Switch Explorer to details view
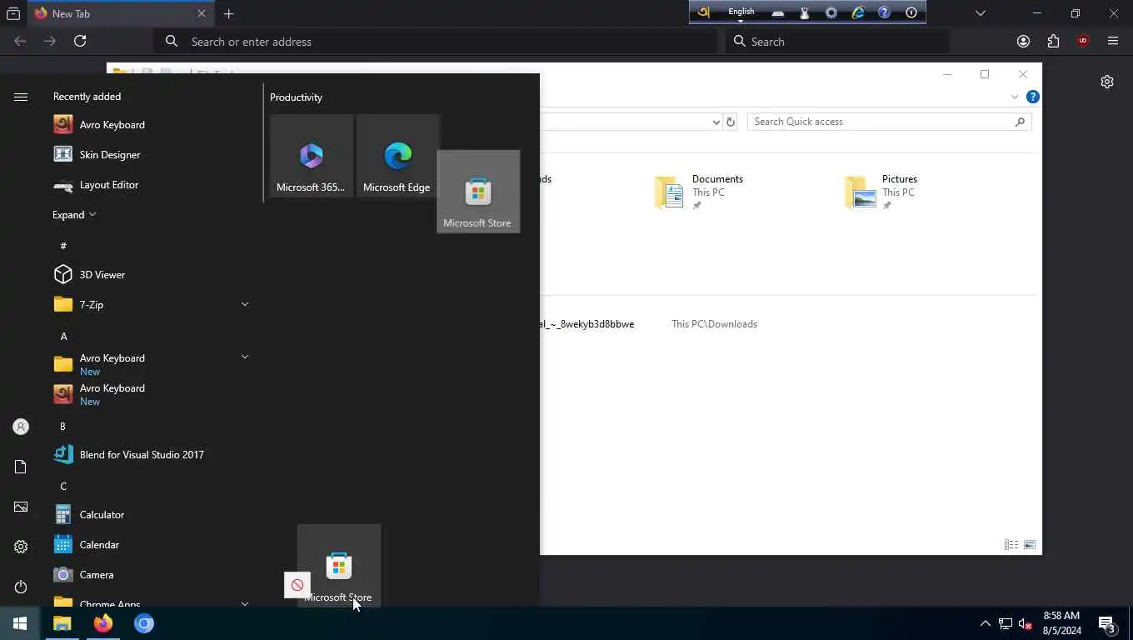Image resolution: width=1133 pixels, height=640 pixels. coord(1011,545)
